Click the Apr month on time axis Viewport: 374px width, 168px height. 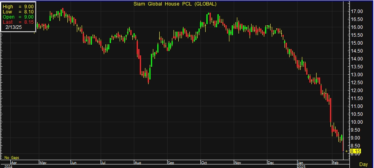(14, 162)
